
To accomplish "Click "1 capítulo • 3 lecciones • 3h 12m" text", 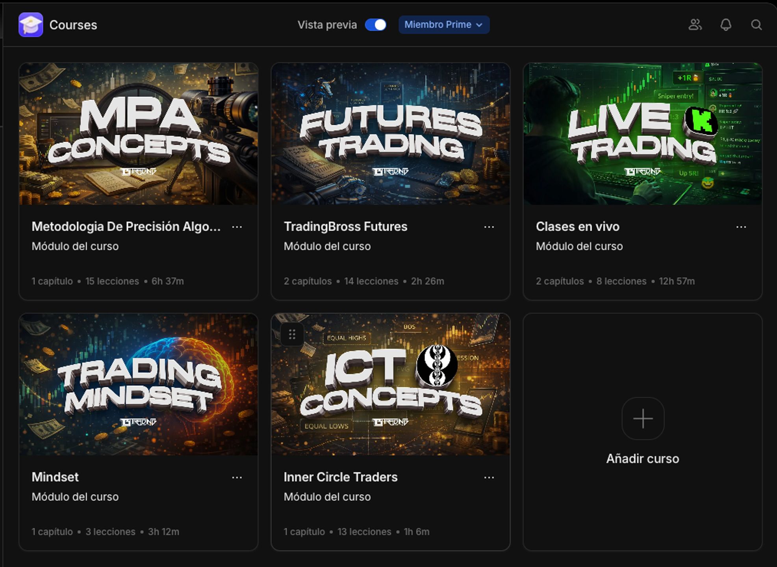I will tap(105, 532).
